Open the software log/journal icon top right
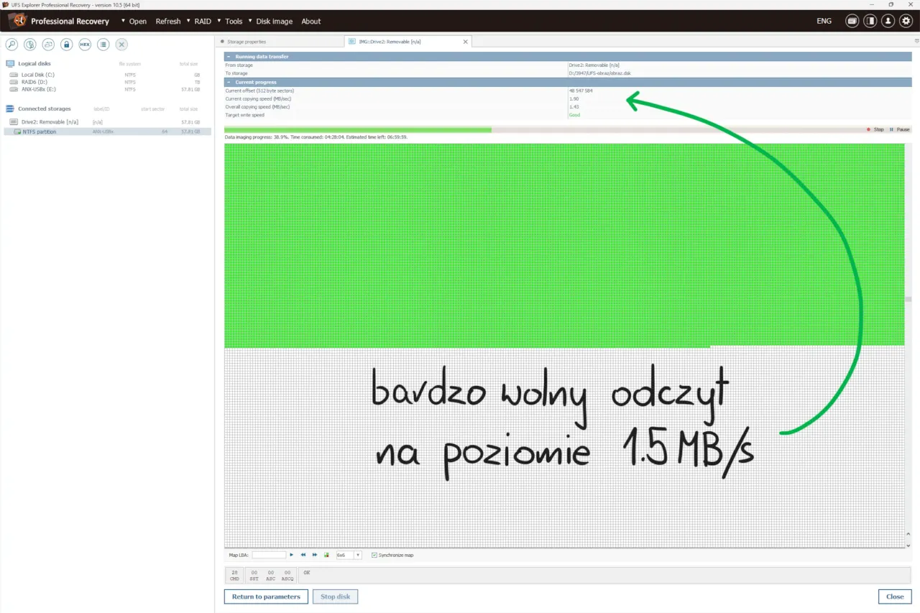 852,21
